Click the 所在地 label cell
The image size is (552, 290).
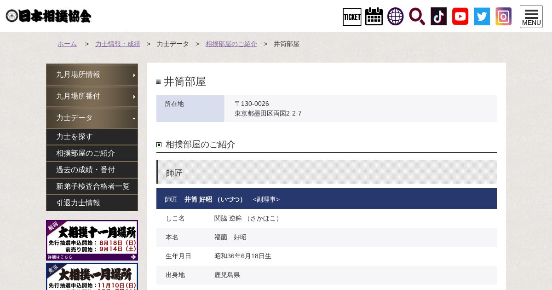pos(190,109)
